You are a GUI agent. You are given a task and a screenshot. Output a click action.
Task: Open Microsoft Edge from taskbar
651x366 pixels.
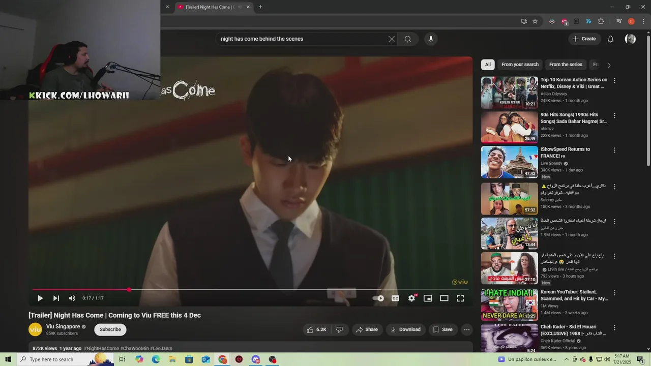coord(156,359)
